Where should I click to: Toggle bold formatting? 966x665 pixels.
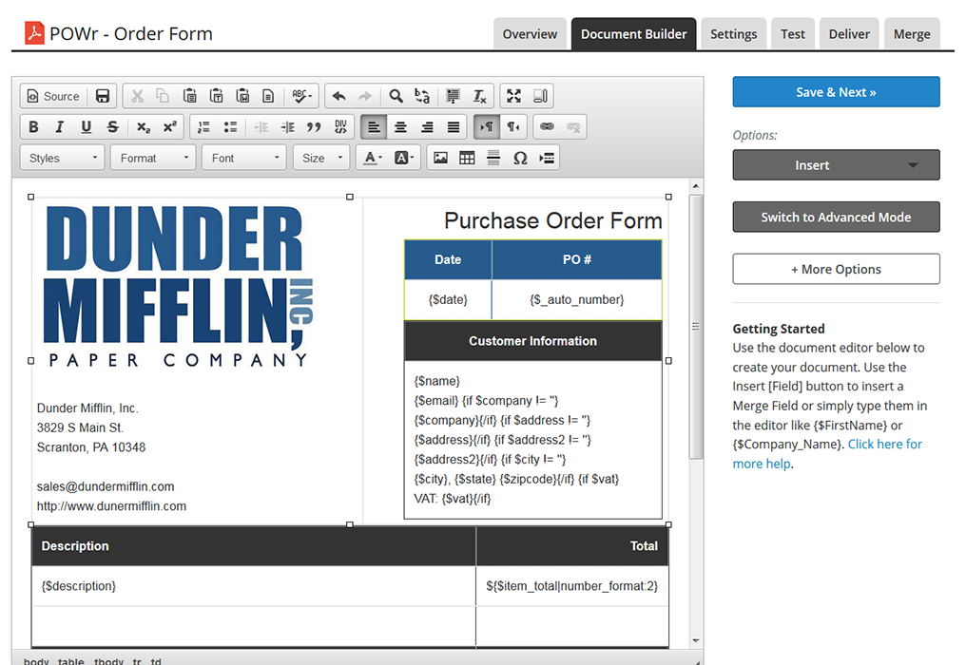coord(33,127)
